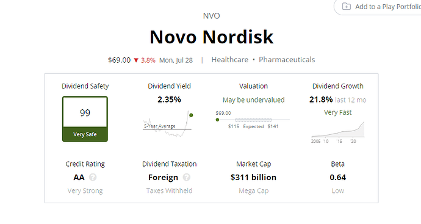This screenshot has height=224, width=421.
Task: Click the 0.64 beta value
Action: click(x=338, y=177)
